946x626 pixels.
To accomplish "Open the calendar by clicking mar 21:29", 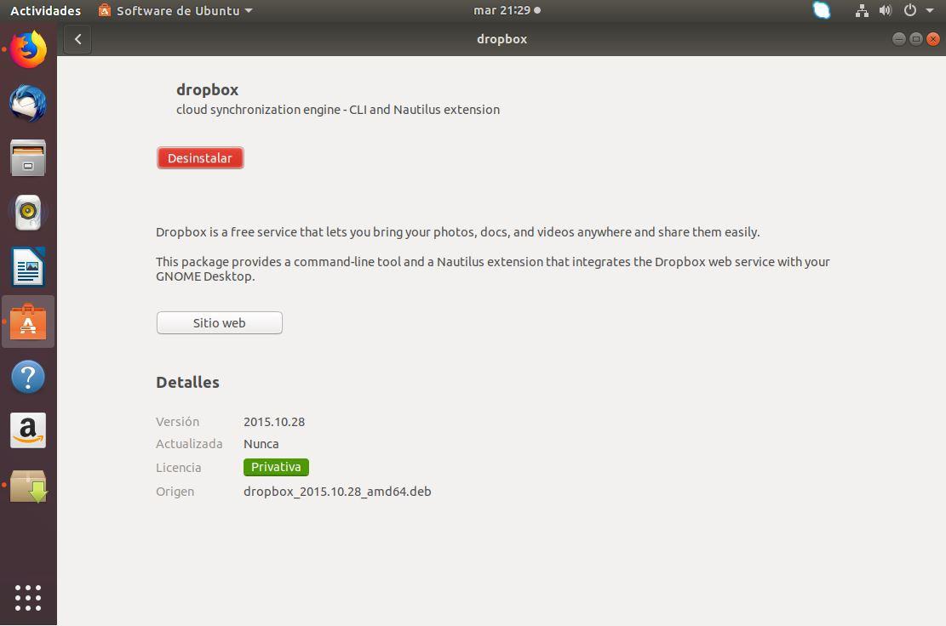I will [502, 10].
